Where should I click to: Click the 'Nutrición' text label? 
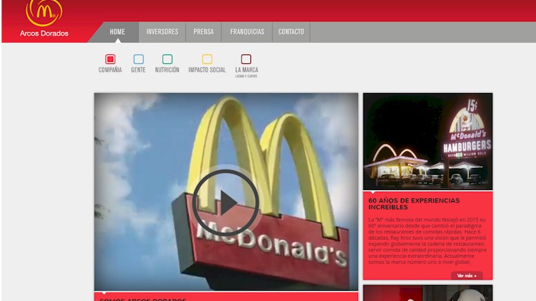point(167,70)
